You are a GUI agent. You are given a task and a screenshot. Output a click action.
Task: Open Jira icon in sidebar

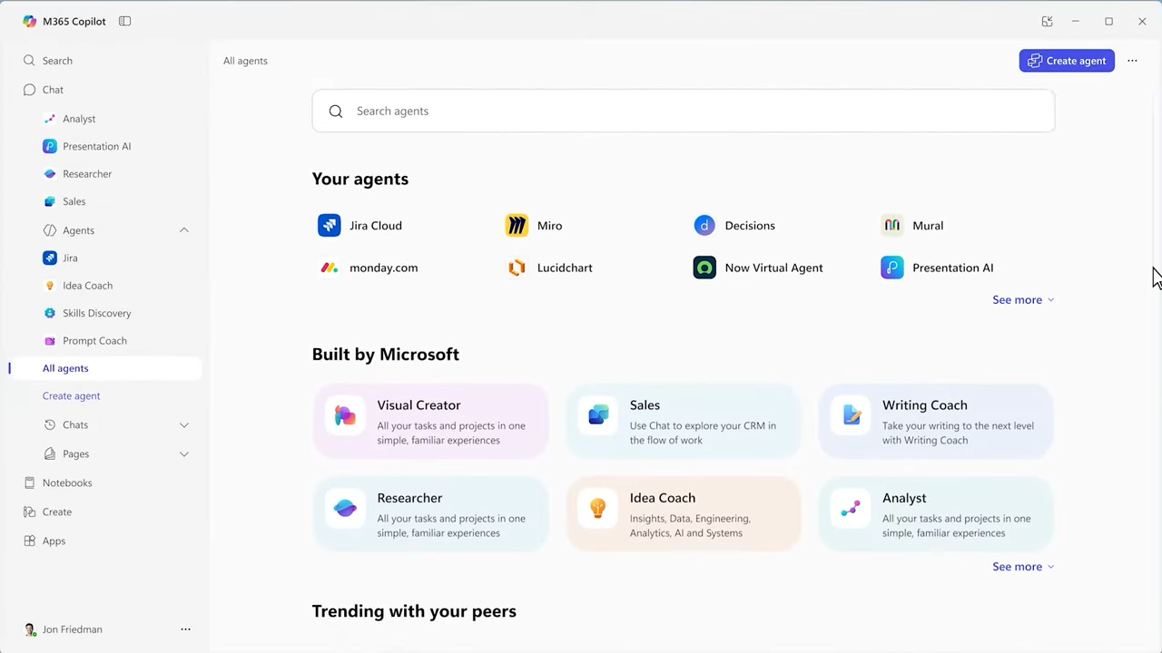[x=50, y=258]
